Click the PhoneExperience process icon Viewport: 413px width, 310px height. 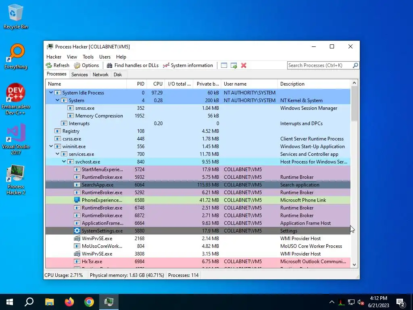coord(77,200)
